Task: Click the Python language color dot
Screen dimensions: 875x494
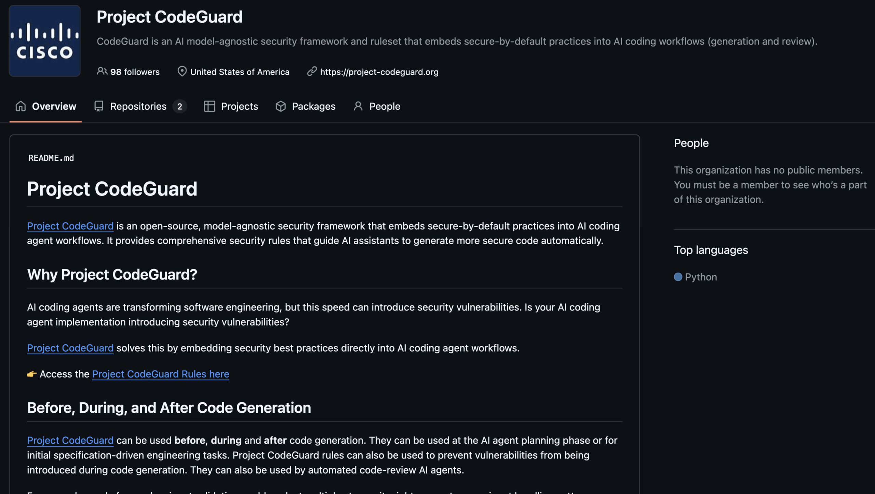Action: [x=678, y=277]
